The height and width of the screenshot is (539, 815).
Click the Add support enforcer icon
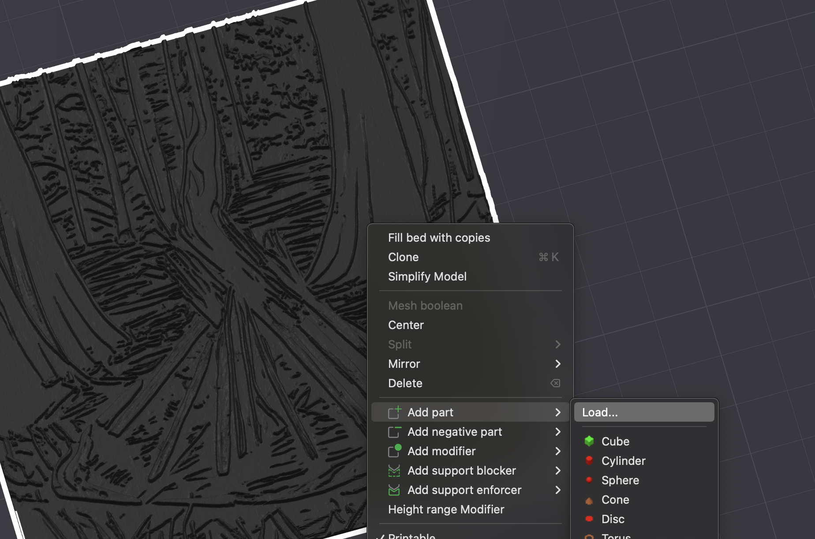pos(394,490)
